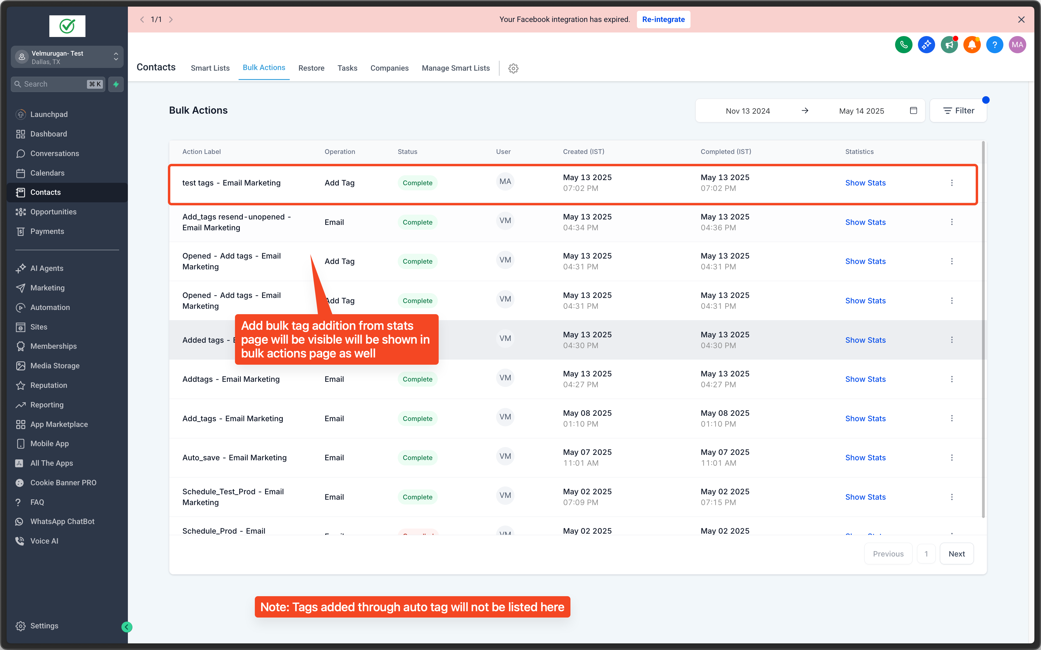Show Stats for Addtags Email Marketing

point(865,379)
